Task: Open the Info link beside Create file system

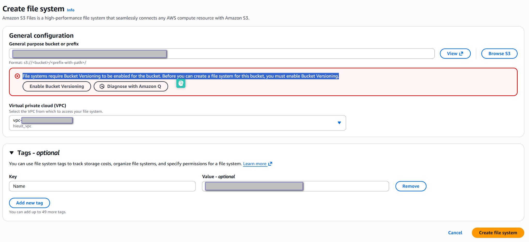Action: coord(71,10)
